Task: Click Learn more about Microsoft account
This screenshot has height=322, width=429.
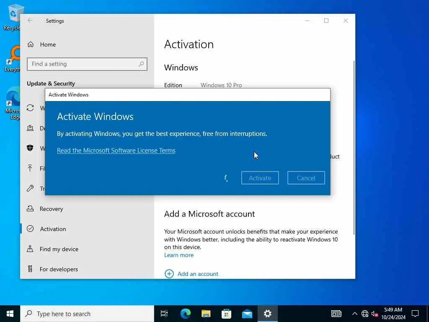Action: pos(178,255)
